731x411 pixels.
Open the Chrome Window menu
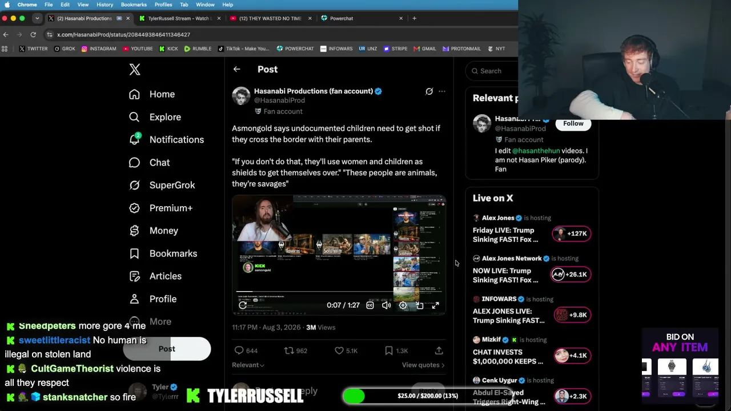[205, 5]
